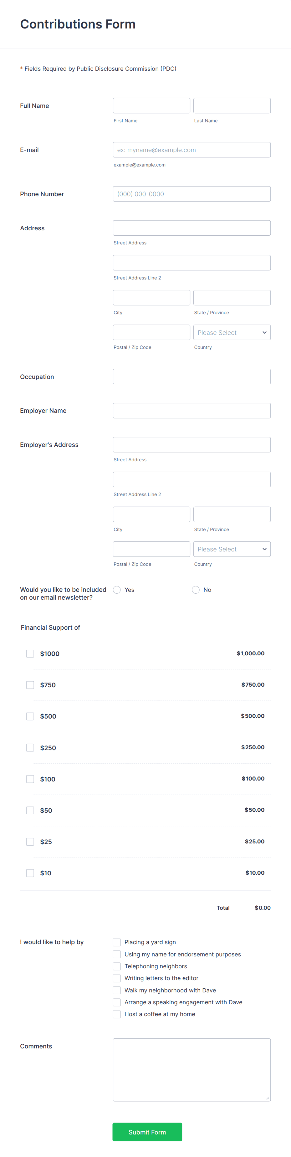Click the Occupation input field
The image size is (291, 1157).
pos(191,376)
